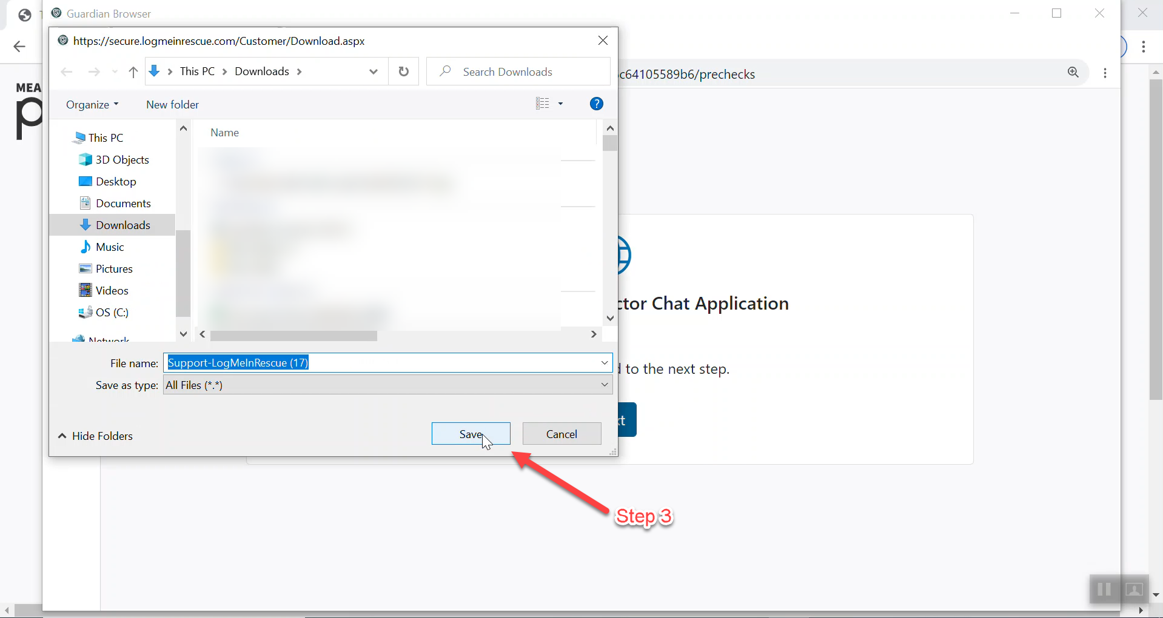
Task: Select Desktop in folder tree
Action: tap(116, 181)
